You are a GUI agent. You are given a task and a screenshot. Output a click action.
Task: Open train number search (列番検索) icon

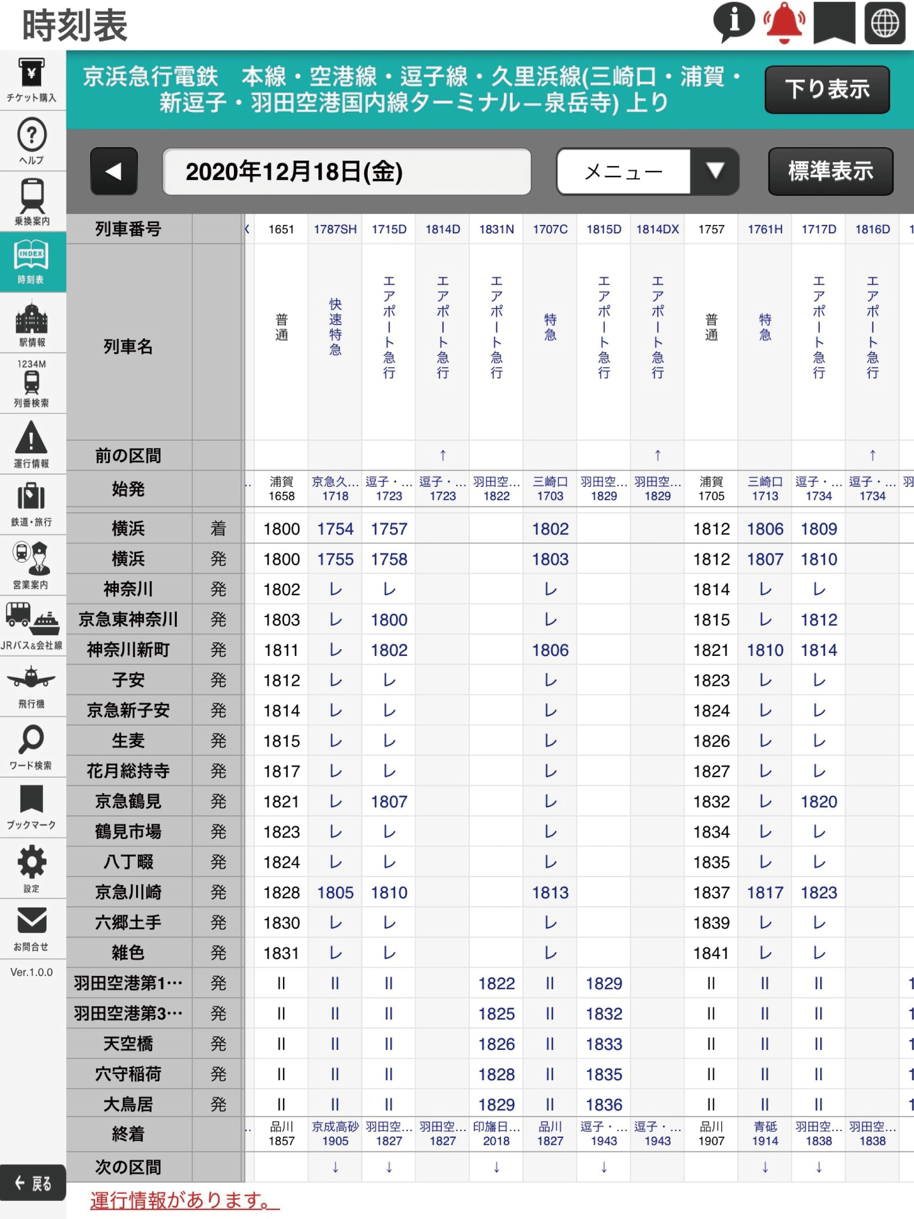[x=32, y=384]
